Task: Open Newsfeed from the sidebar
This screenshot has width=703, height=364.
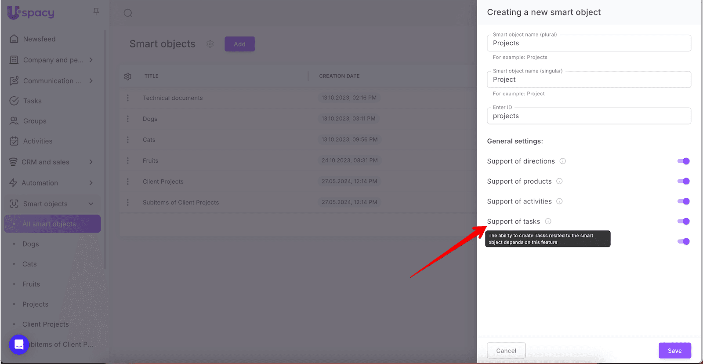Action: (39, 39)
